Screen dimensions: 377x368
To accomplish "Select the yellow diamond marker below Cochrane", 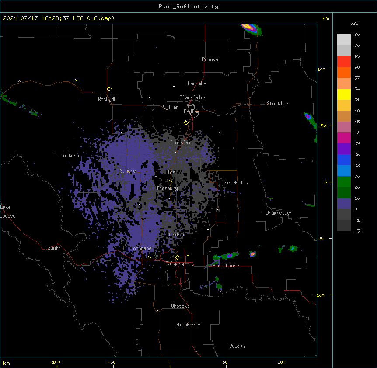I will 149,258.
